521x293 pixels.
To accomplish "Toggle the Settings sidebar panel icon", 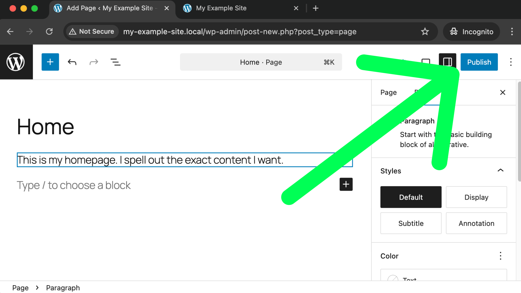I will tap(447, 62).
